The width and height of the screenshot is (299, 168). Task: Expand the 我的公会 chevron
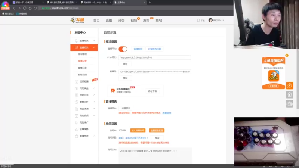(x=94, y=95)
